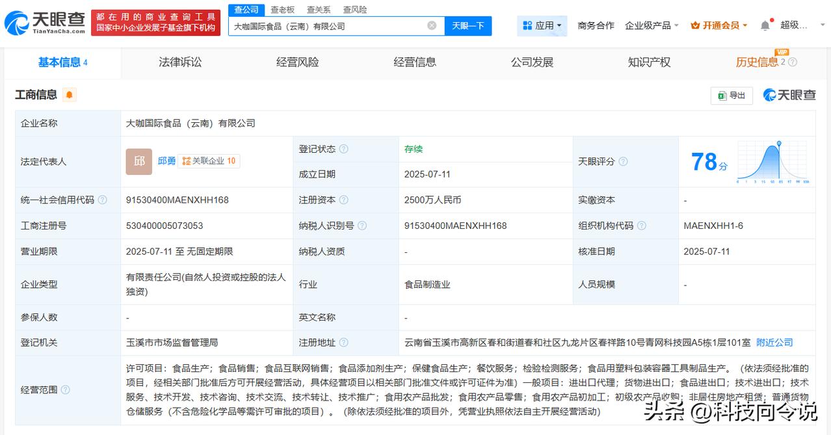
Task: Click the notification bell icon
Action: tap(765, 25)
